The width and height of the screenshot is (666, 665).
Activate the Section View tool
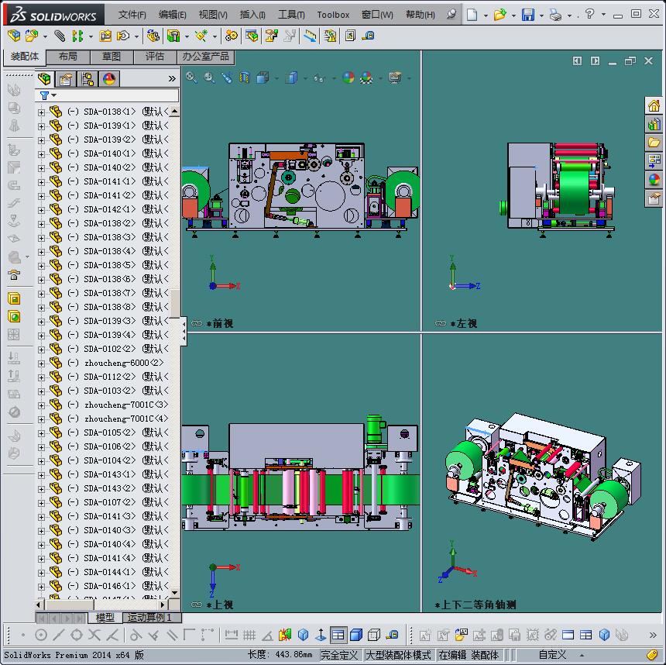point(245,78)
